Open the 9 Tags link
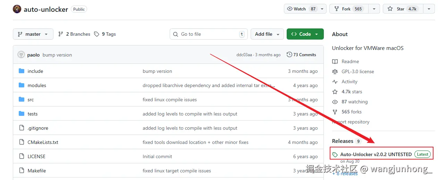This screenshot has height=180, width=438. tap(105, 34)
